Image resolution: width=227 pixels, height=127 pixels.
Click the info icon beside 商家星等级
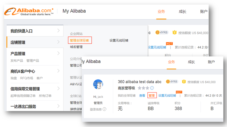point(152,88)
